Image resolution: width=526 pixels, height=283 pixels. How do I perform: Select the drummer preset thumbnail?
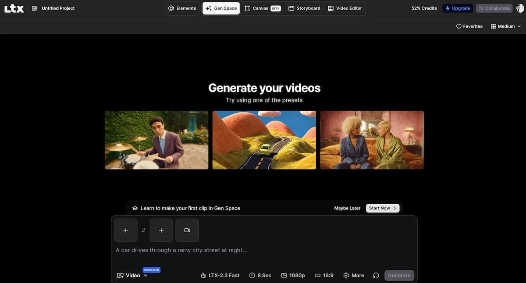coord(156,140)
